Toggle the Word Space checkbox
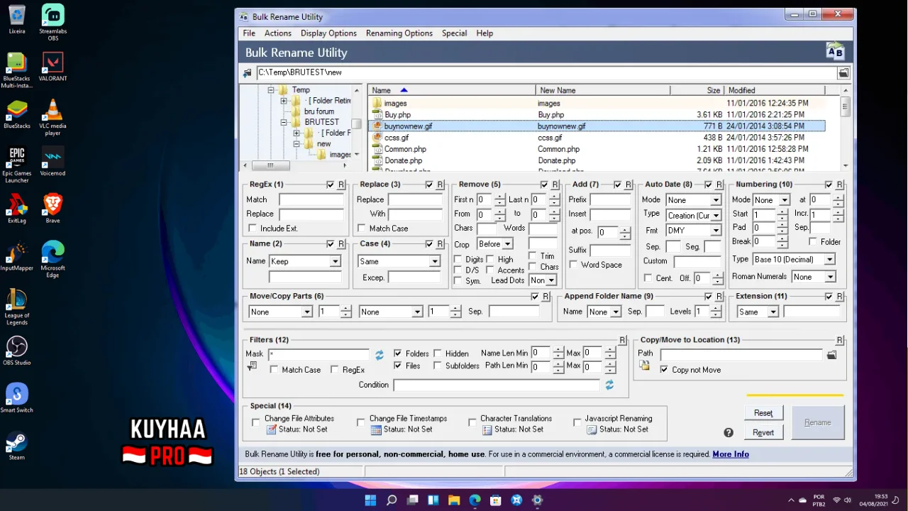 click(573, 265)
